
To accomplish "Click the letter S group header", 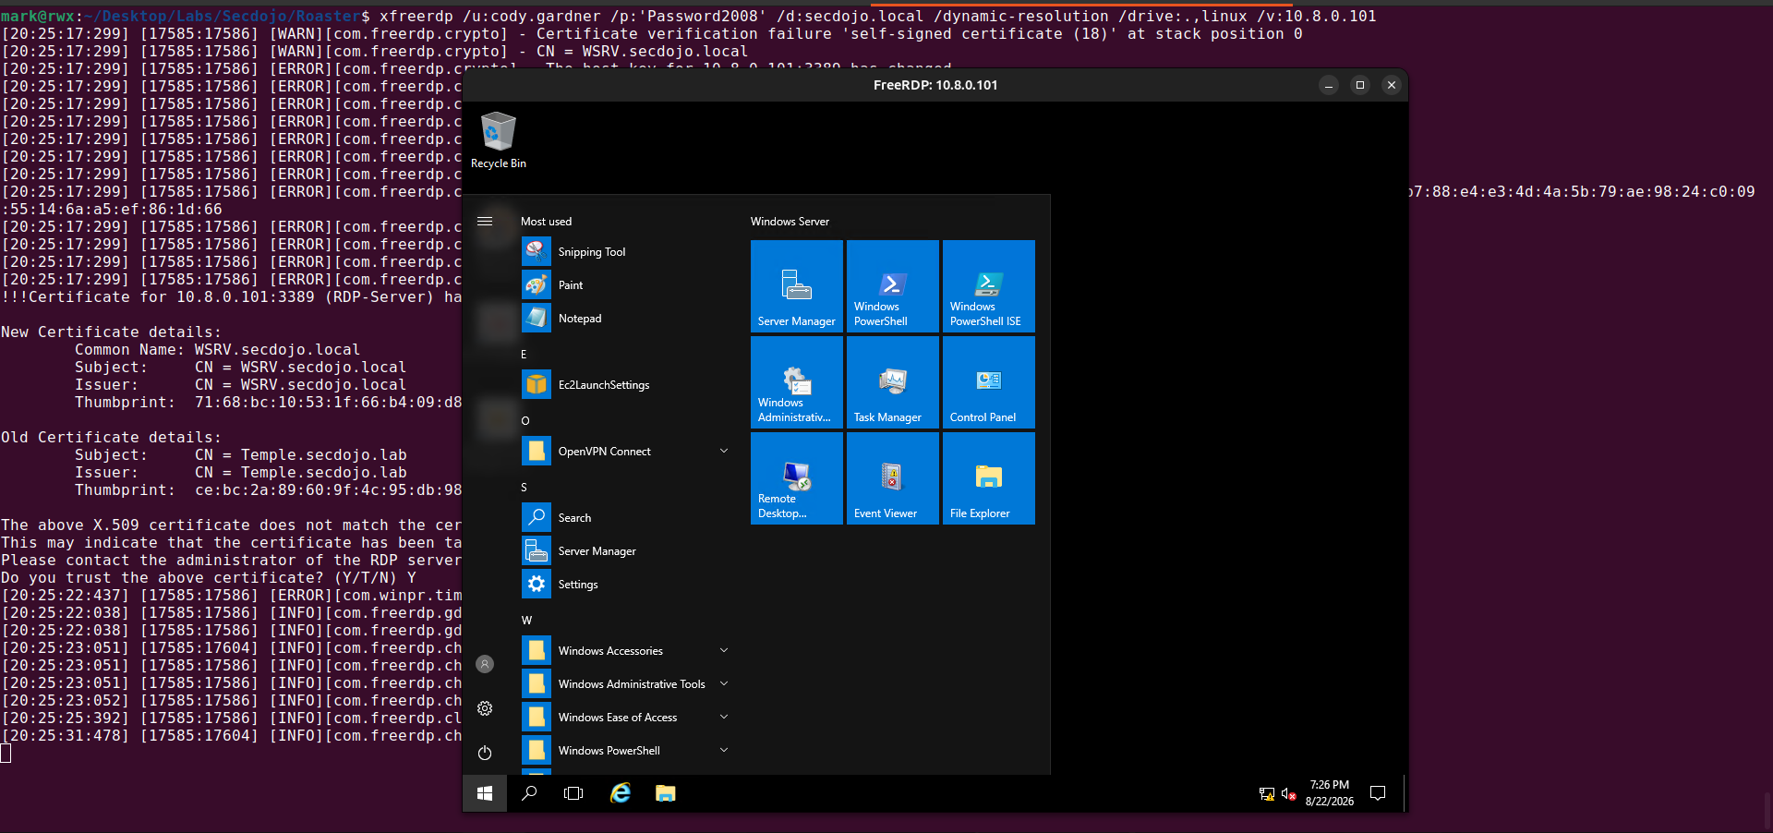I will click(524, 488).
